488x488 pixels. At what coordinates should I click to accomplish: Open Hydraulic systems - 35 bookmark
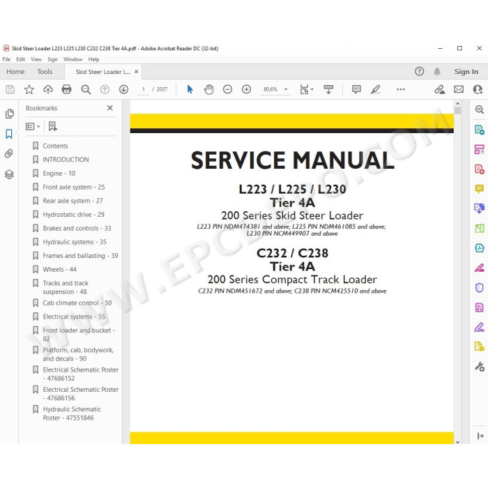point(75,242)
